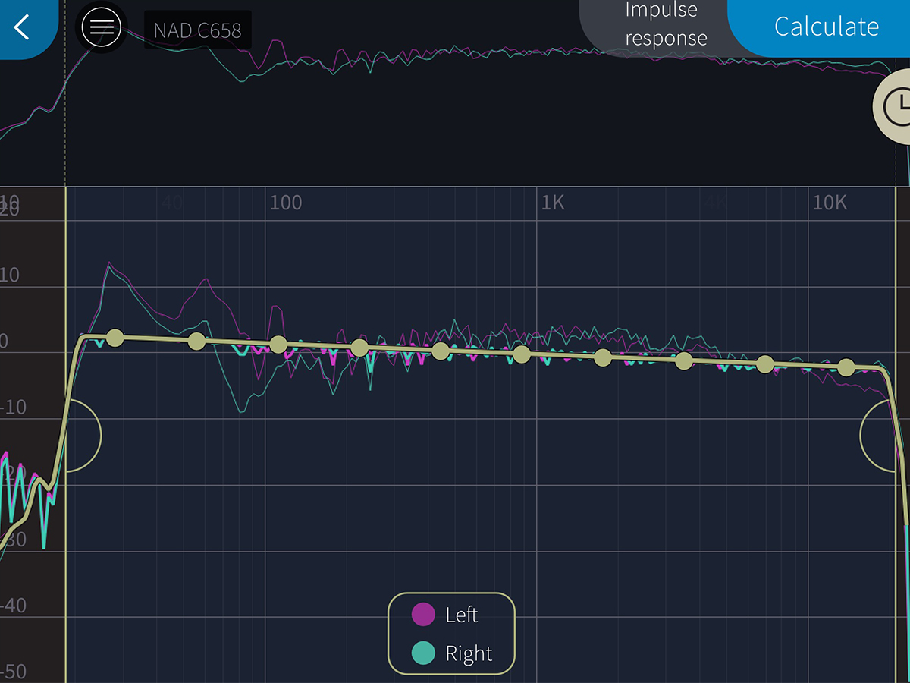Toggle the Left channel magenta swatch
The image size is (910, 683).
click(x=423, y=614)
